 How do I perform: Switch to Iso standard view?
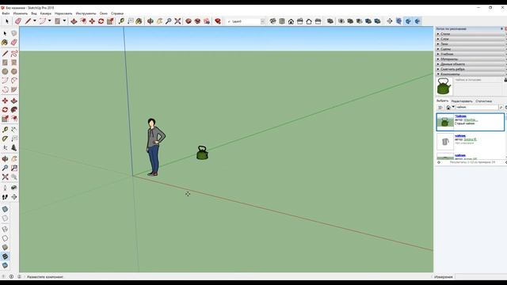[273, 21]
